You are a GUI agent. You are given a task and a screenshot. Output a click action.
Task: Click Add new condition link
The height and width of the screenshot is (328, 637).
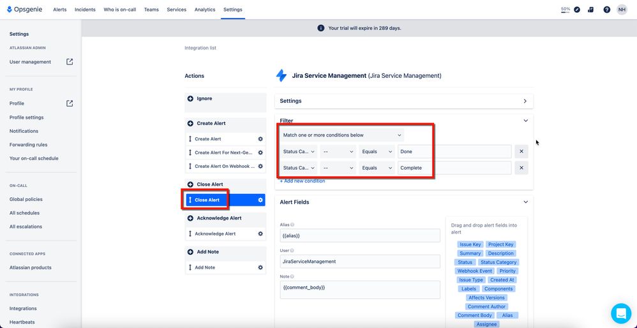pyautogui.click(x=303, y=181)
